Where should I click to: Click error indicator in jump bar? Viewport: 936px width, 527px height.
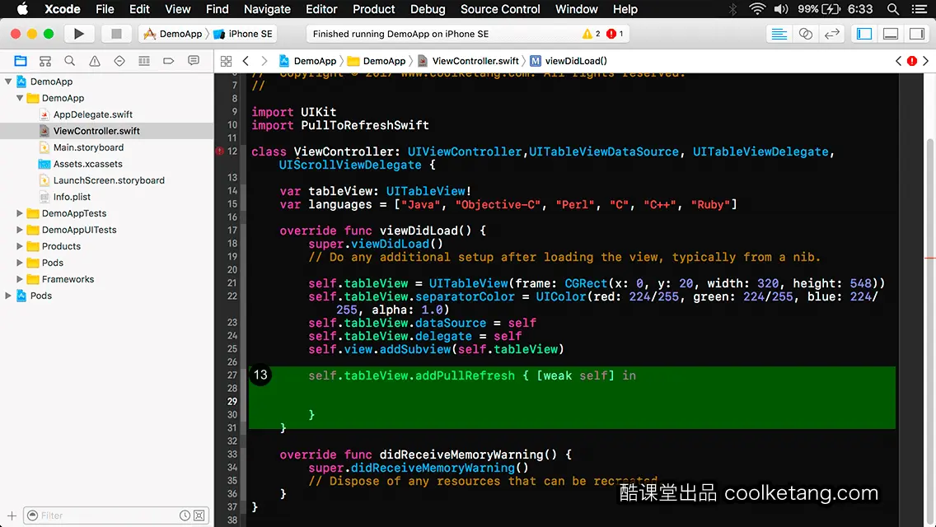912,61
